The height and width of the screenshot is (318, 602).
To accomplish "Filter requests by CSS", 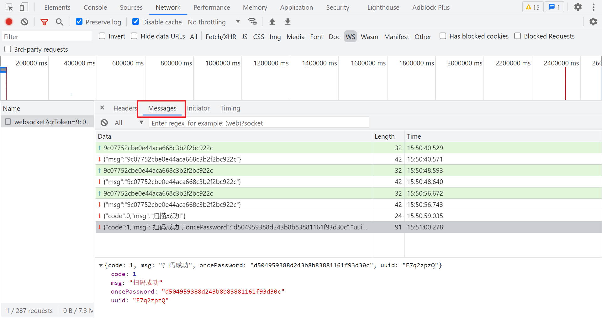I will pos(258,37).
